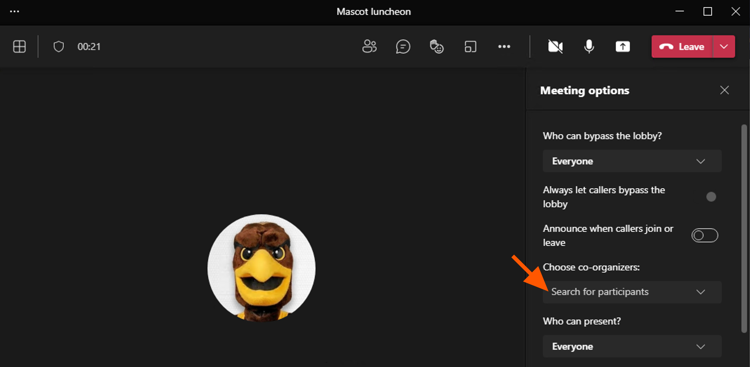750x367 pixels.
Task: Click the share content icon
Action: click(623, 46)
